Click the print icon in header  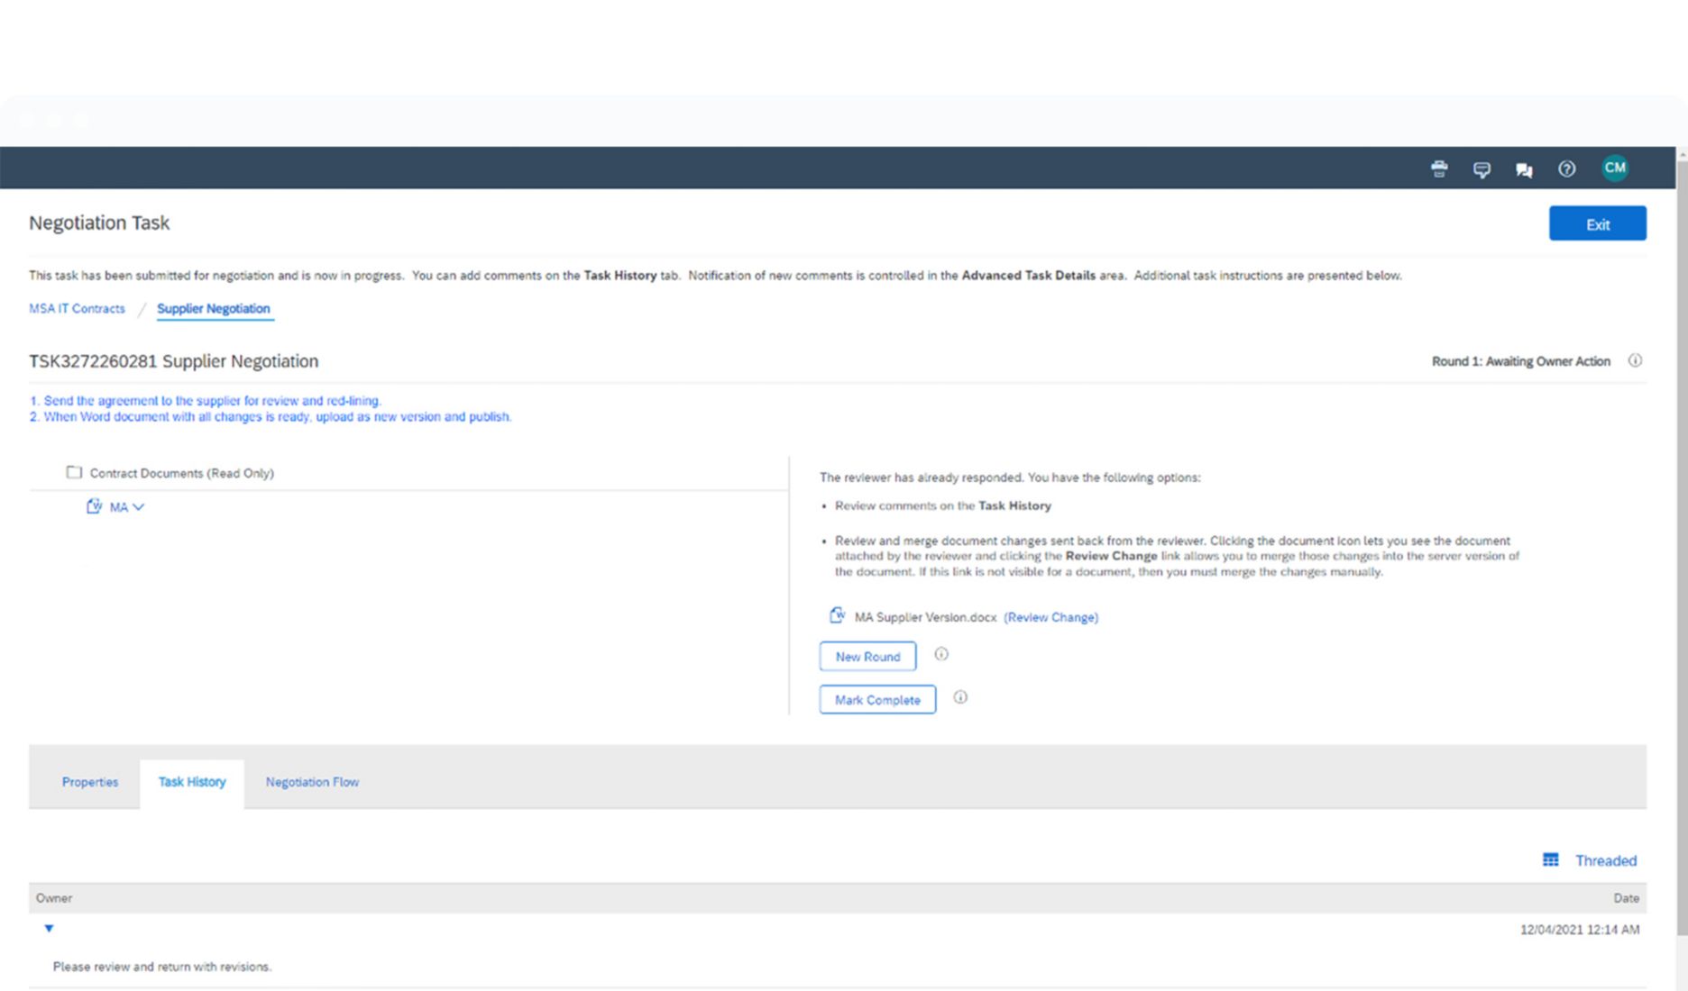[x=1439, y=168]
